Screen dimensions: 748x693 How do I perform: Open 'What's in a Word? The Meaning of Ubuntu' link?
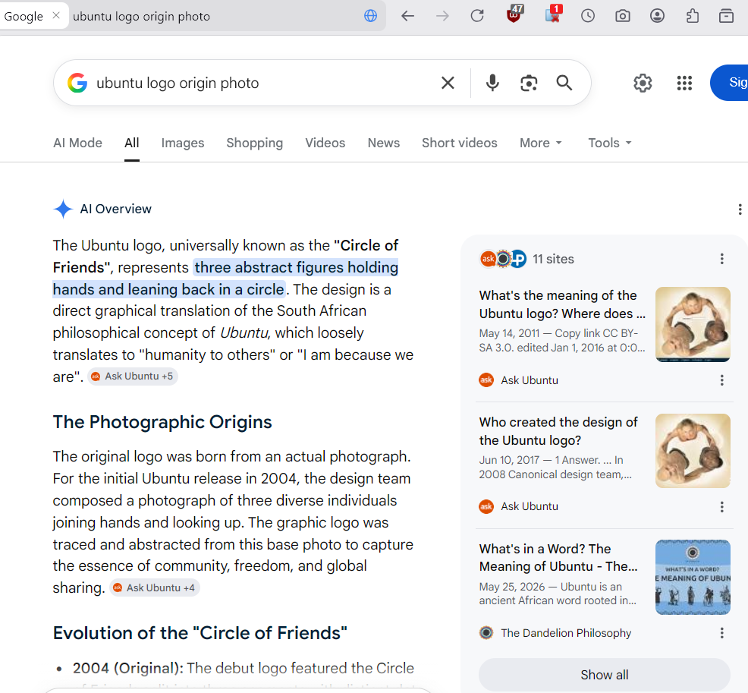pos(558,557)
